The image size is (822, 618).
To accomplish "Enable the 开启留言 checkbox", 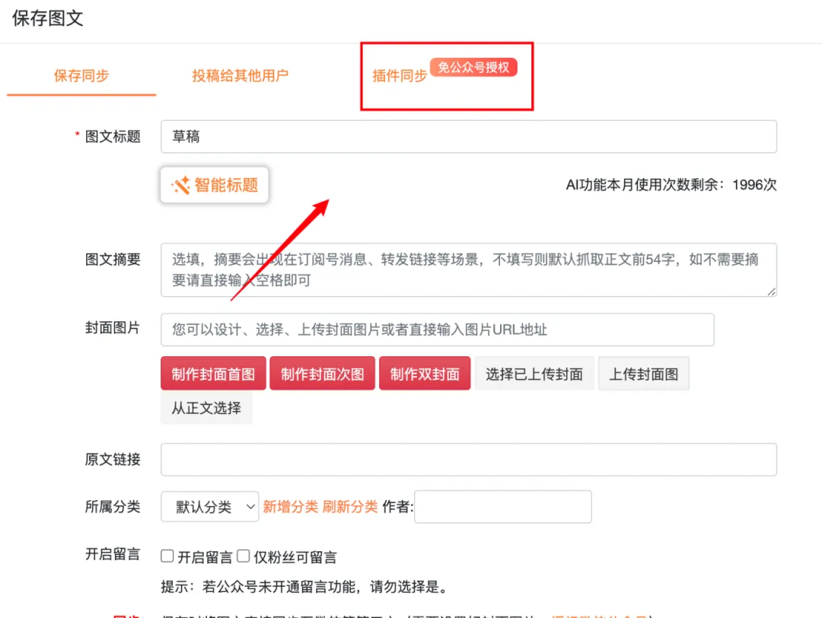I will click(x=167, y=556).
